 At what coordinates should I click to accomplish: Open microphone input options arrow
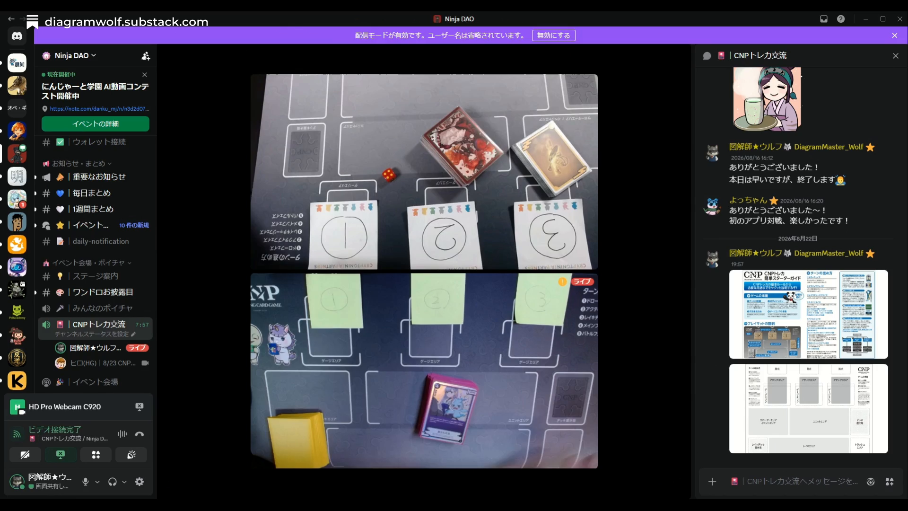click(97, 482)
